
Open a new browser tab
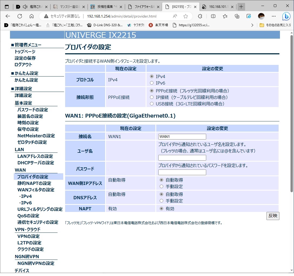point(241,7)
